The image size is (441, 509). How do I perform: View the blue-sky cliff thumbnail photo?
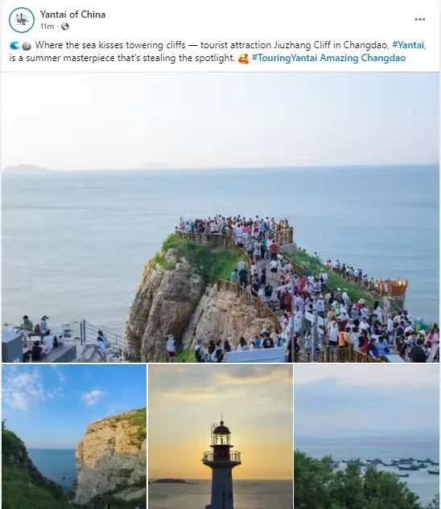(x=74, y=437)
